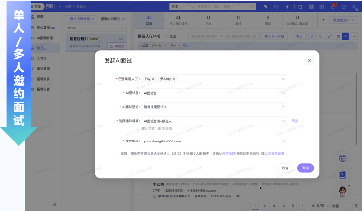Remove Fay from selected candidates
This screenshot has width=362, height=211.
(153, 79)
